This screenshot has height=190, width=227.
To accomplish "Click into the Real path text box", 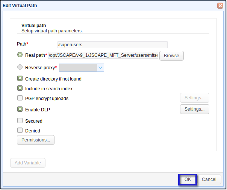I will [x=103, y=55].
